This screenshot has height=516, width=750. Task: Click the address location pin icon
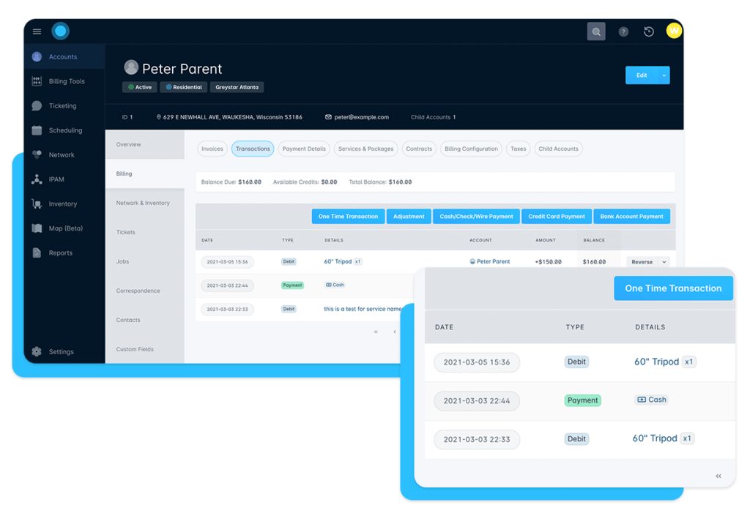pyautogui.click(x=159, y=117)
